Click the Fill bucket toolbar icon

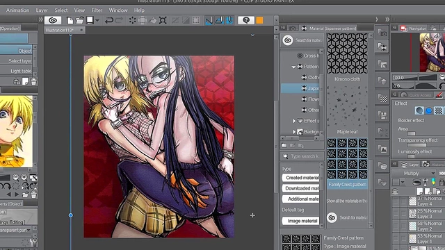[153, 20]
